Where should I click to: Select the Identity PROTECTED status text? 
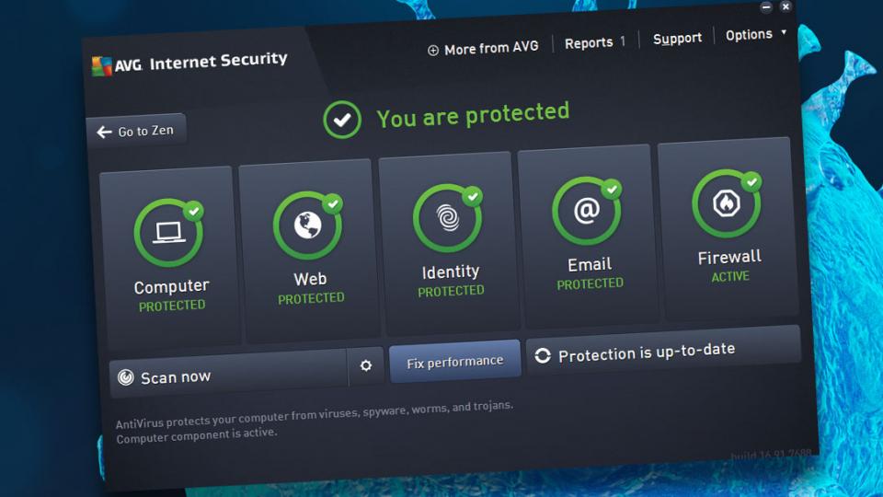451,291
